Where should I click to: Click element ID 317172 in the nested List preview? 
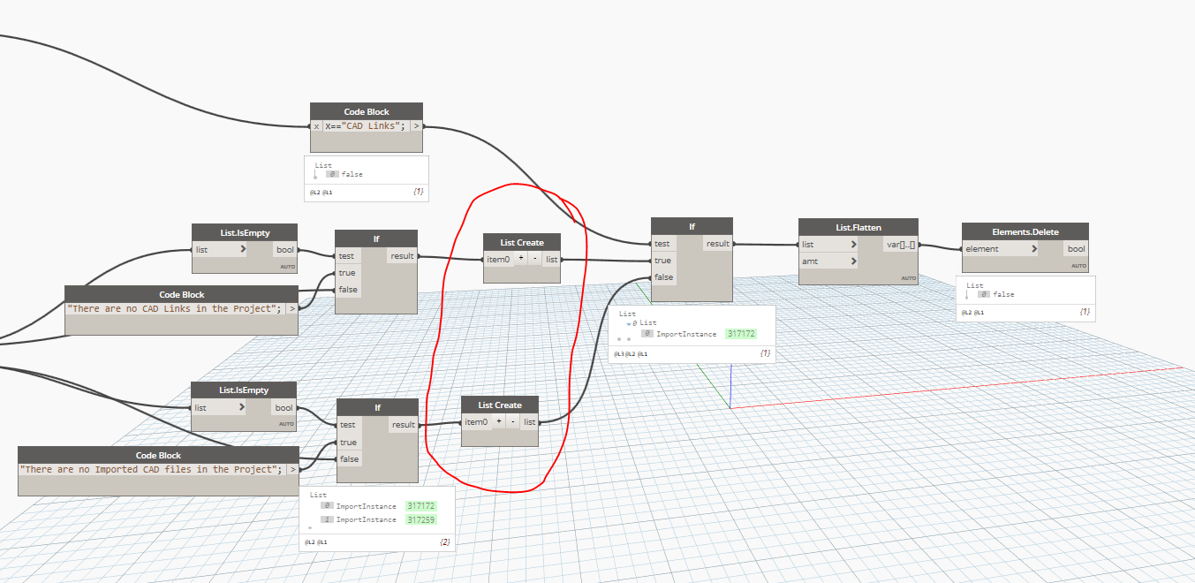coord(741,334)
